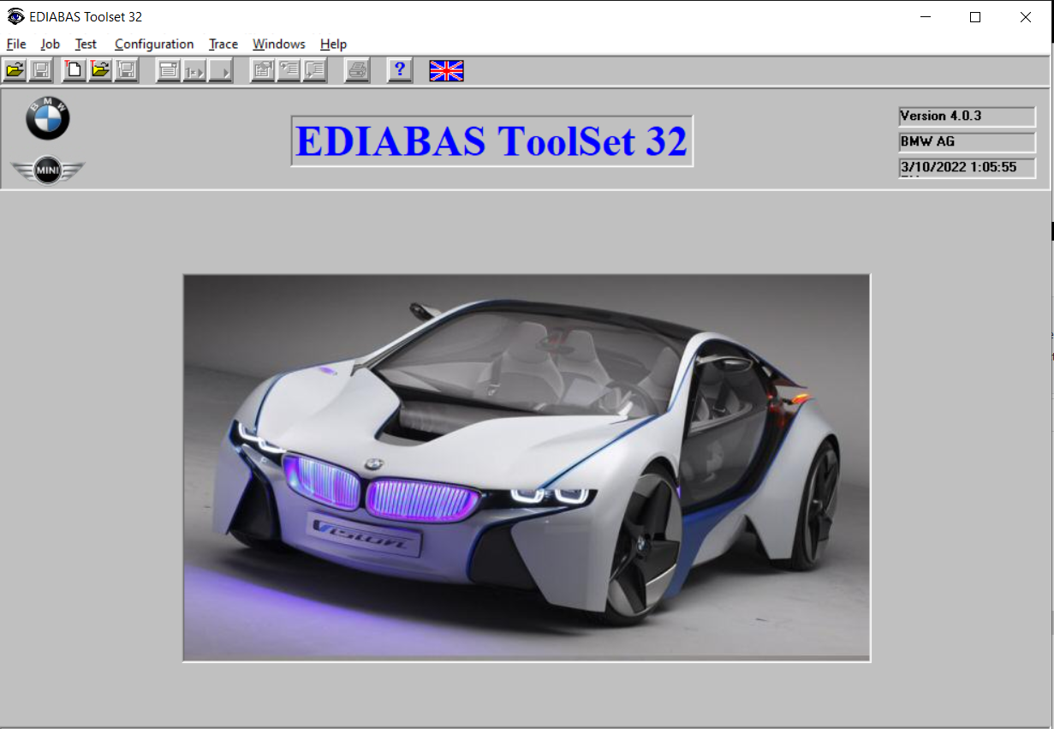
Task: Open the Help menu
Action: click(334, 44)
